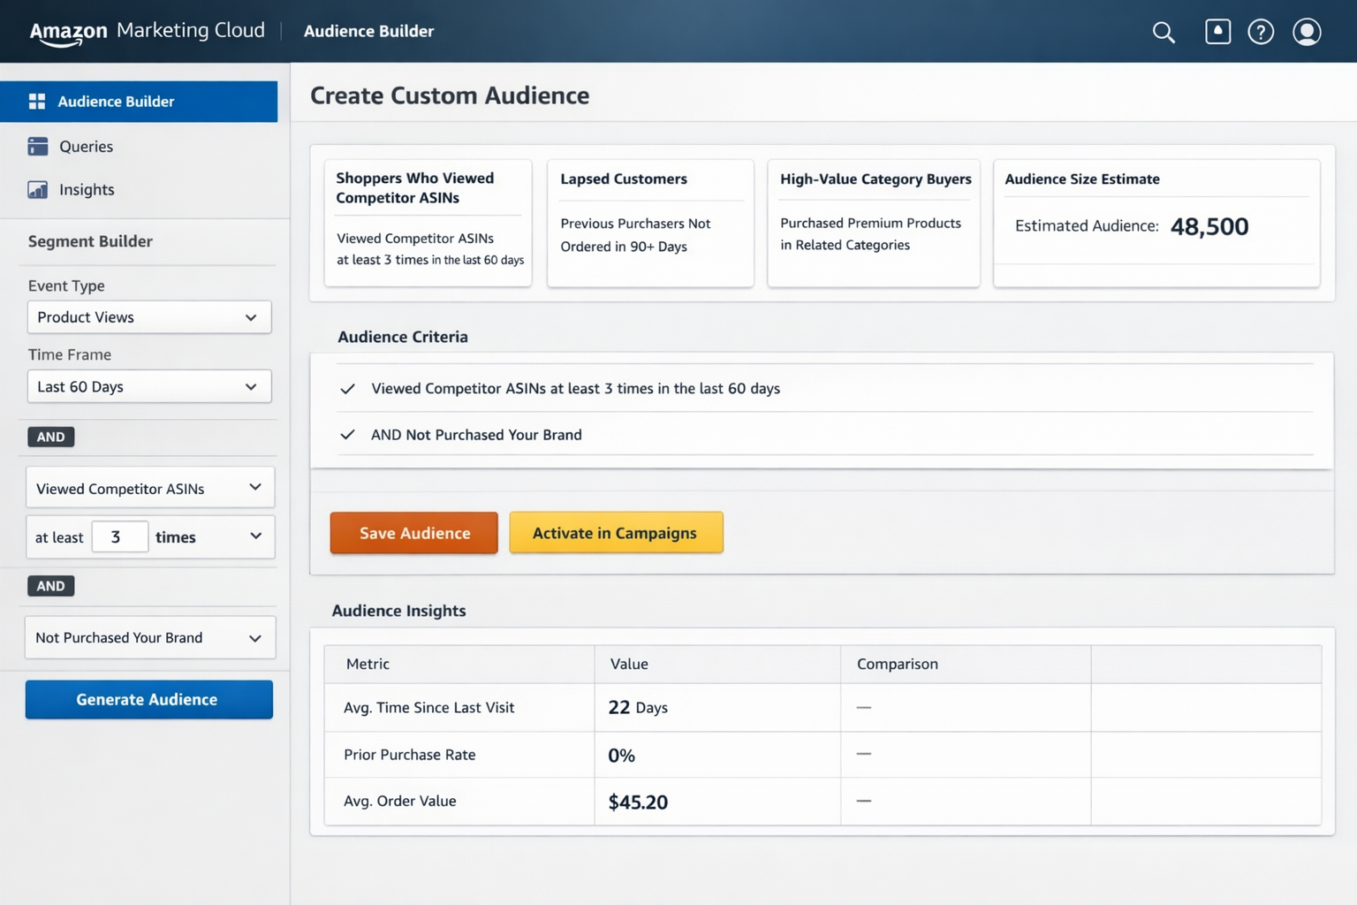Image resolution: width=1357 pixels, height=905 pixels.
Task: Select Audience Builder in the top navigation
Action: pos(368,31)
